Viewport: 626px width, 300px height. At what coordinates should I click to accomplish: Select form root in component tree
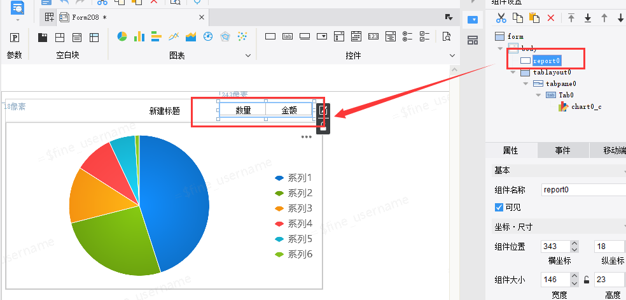pos(515,37)
